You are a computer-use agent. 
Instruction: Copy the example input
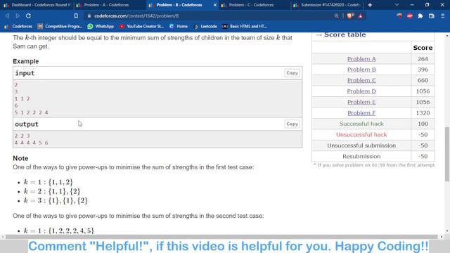pyautogui.click(x=292, y=73)
